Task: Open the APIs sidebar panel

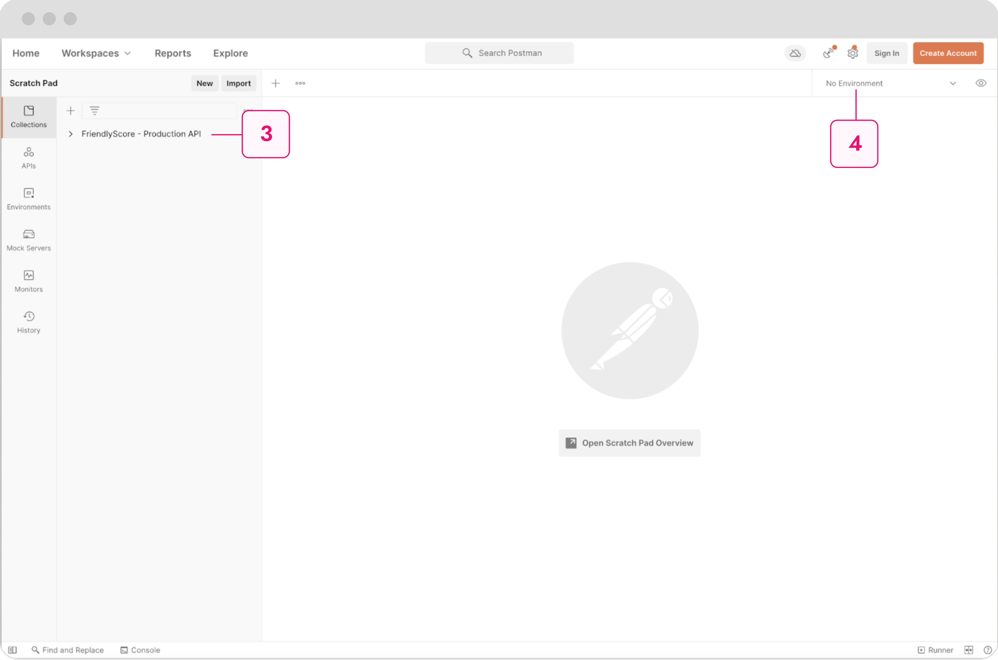Action: click(29, 158)
